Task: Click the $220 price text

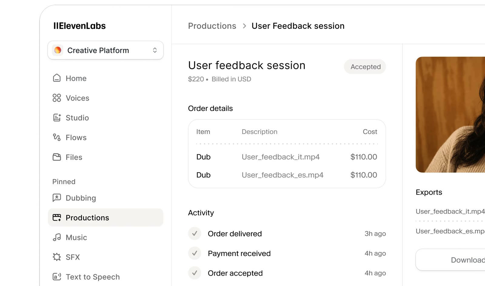Action: (196, 79)
